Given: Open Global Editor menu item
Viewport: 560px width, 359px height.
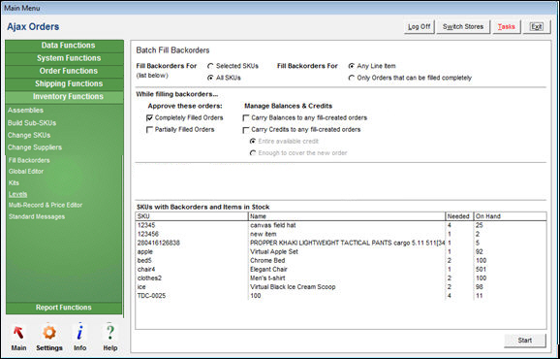Looking at the screenshot, I should (26, 172).
